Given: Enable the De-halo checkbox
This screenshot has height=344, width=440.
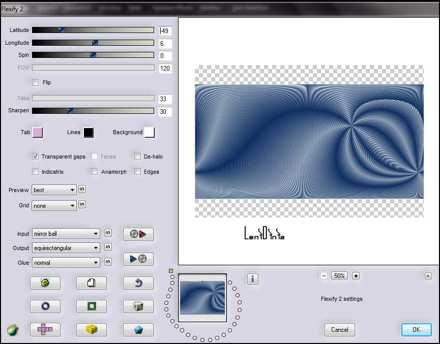Looking at the screenshot, I should point(137,157).
